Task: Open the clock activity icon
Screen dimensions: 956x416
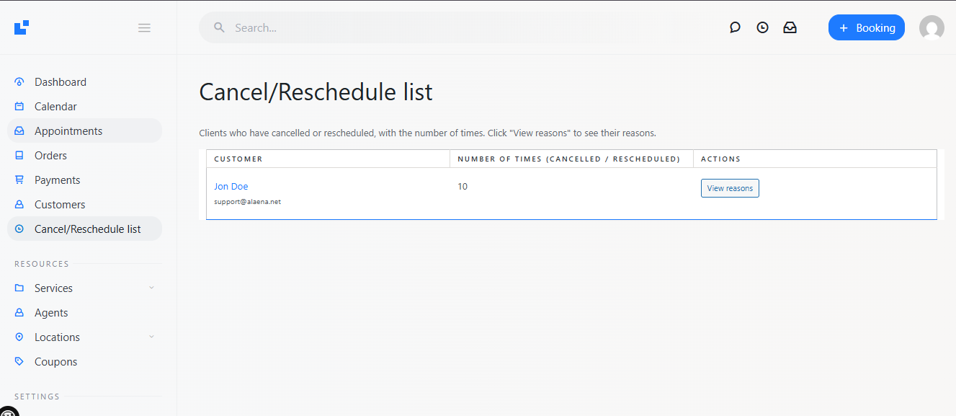Action: click(x=762, y=28)
